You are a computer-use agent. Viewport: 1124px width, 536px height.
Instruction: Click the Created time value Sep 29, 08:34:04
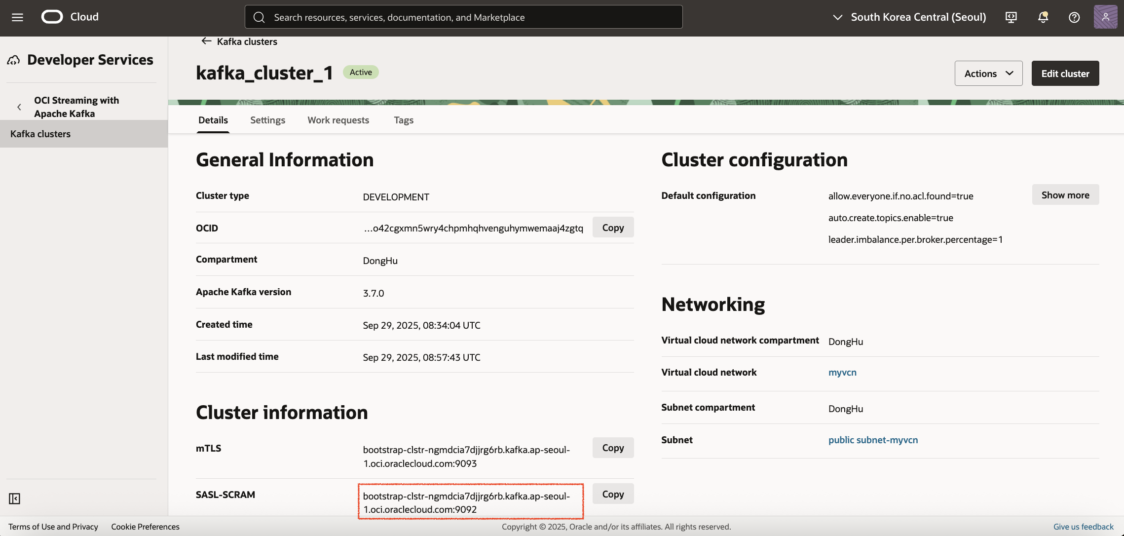pos(421,325)
